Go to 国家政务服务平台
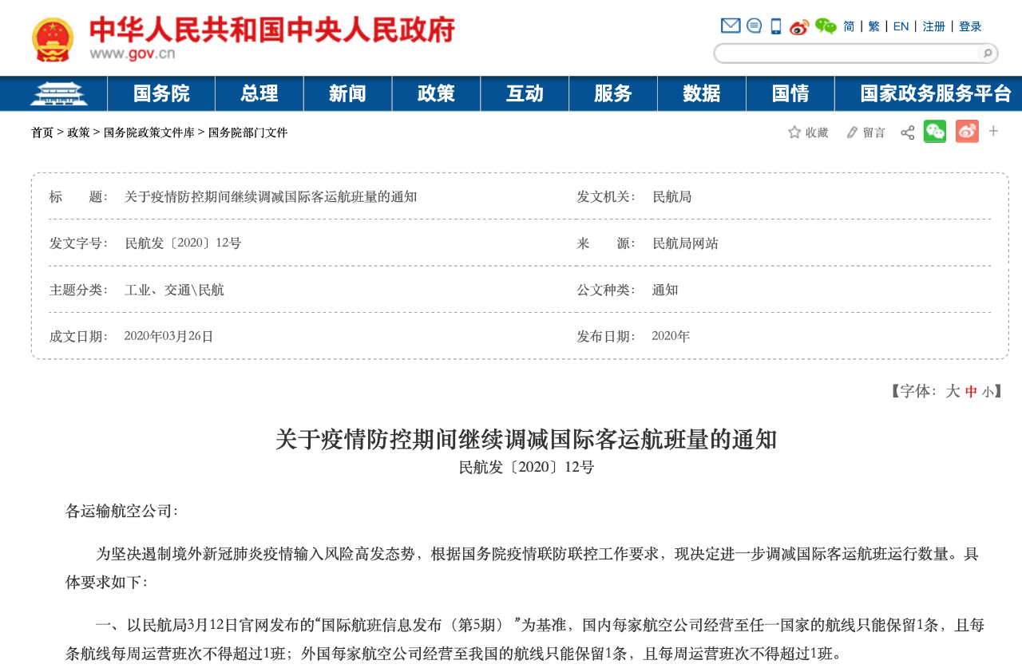The width and height of the screenshot is (1022, 672). (936, 93)
